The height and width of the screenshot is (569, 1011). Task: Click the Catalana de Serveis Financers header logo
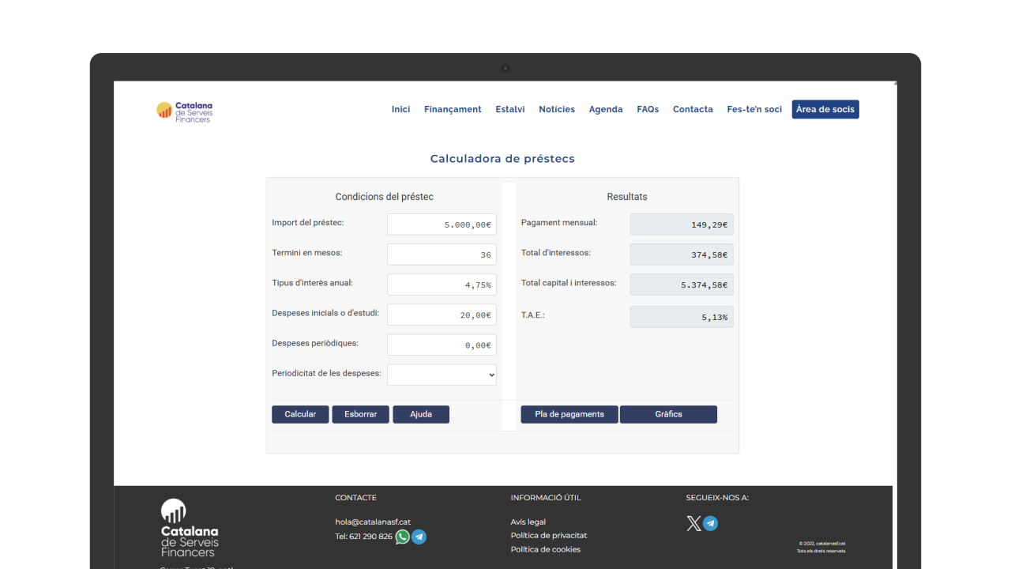coord(185,111)
